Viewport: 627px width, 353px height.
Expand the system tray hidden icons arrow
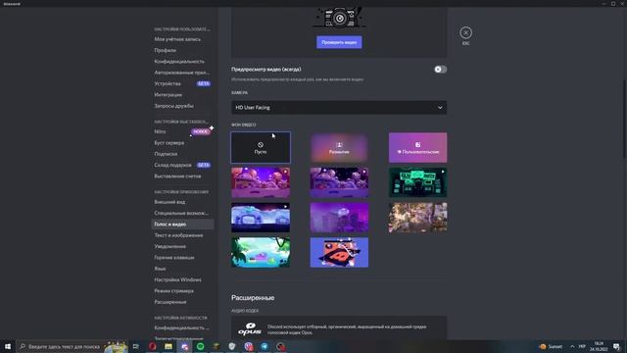[572, 346]
